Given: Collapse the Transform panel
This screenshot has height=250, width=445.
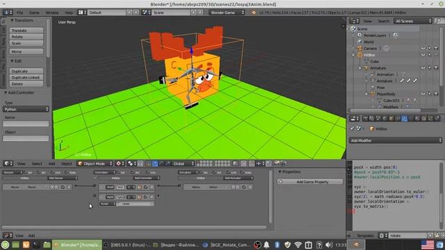Looking at the screenshot, I should [x=13, y=20].
